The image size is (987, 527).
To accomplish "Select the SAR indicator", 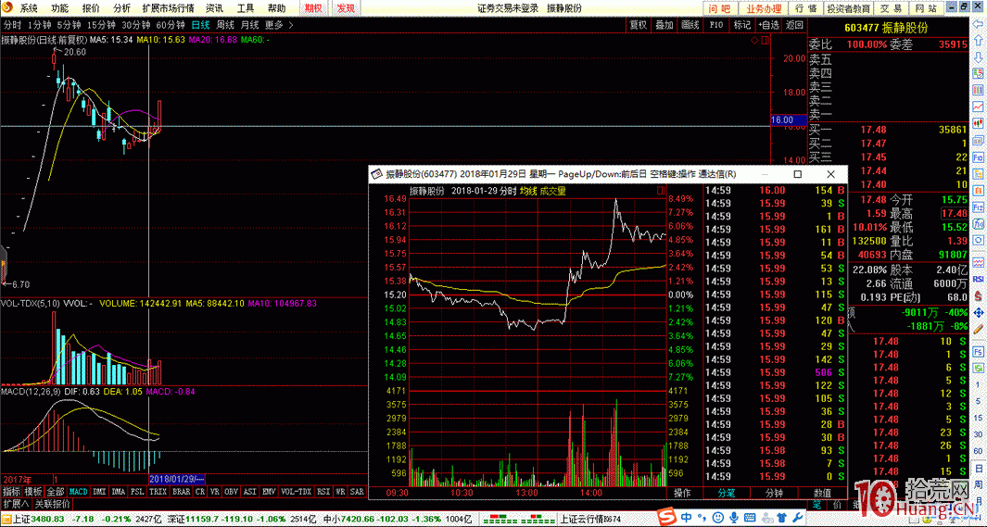I will coord(357,492).
